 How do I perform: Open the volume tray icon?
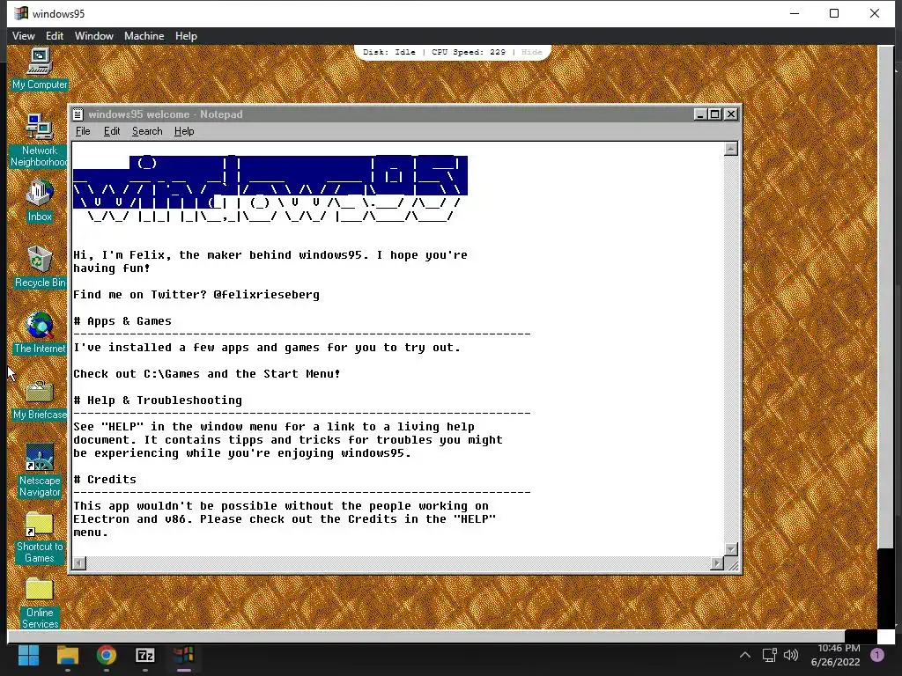tap(792, 655)
